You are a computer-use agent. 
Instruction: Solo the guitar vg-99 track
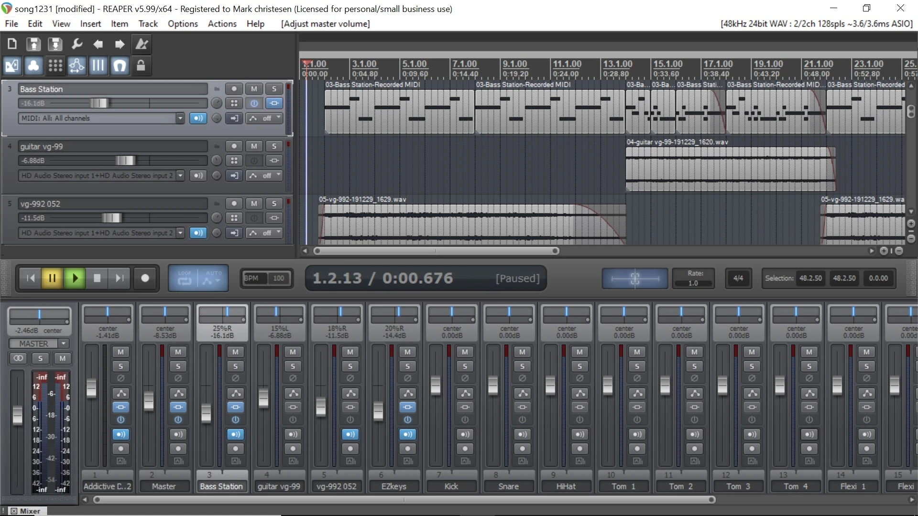click(274, 146)
